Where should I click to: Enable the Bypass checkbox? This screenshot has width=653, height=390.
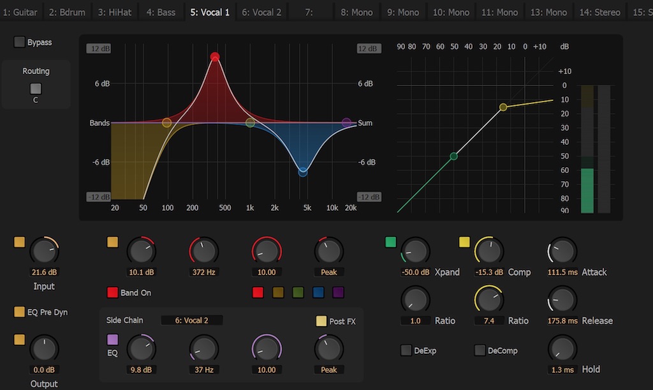click(x=19, y=42)
